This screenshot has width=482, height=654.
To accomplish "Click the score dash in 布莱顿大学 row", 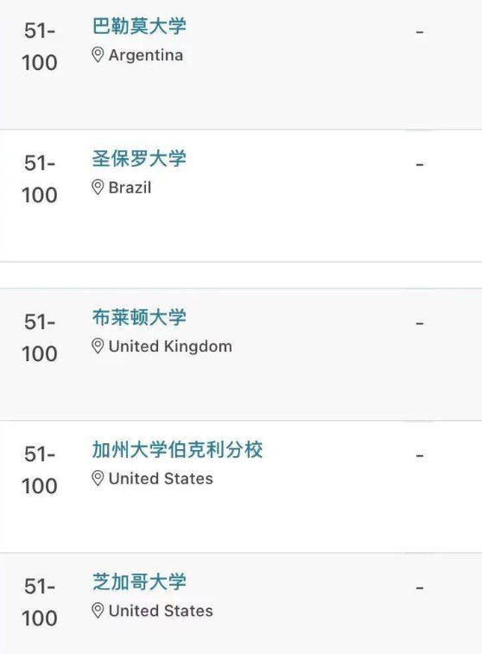I will (x=420, y=323).
